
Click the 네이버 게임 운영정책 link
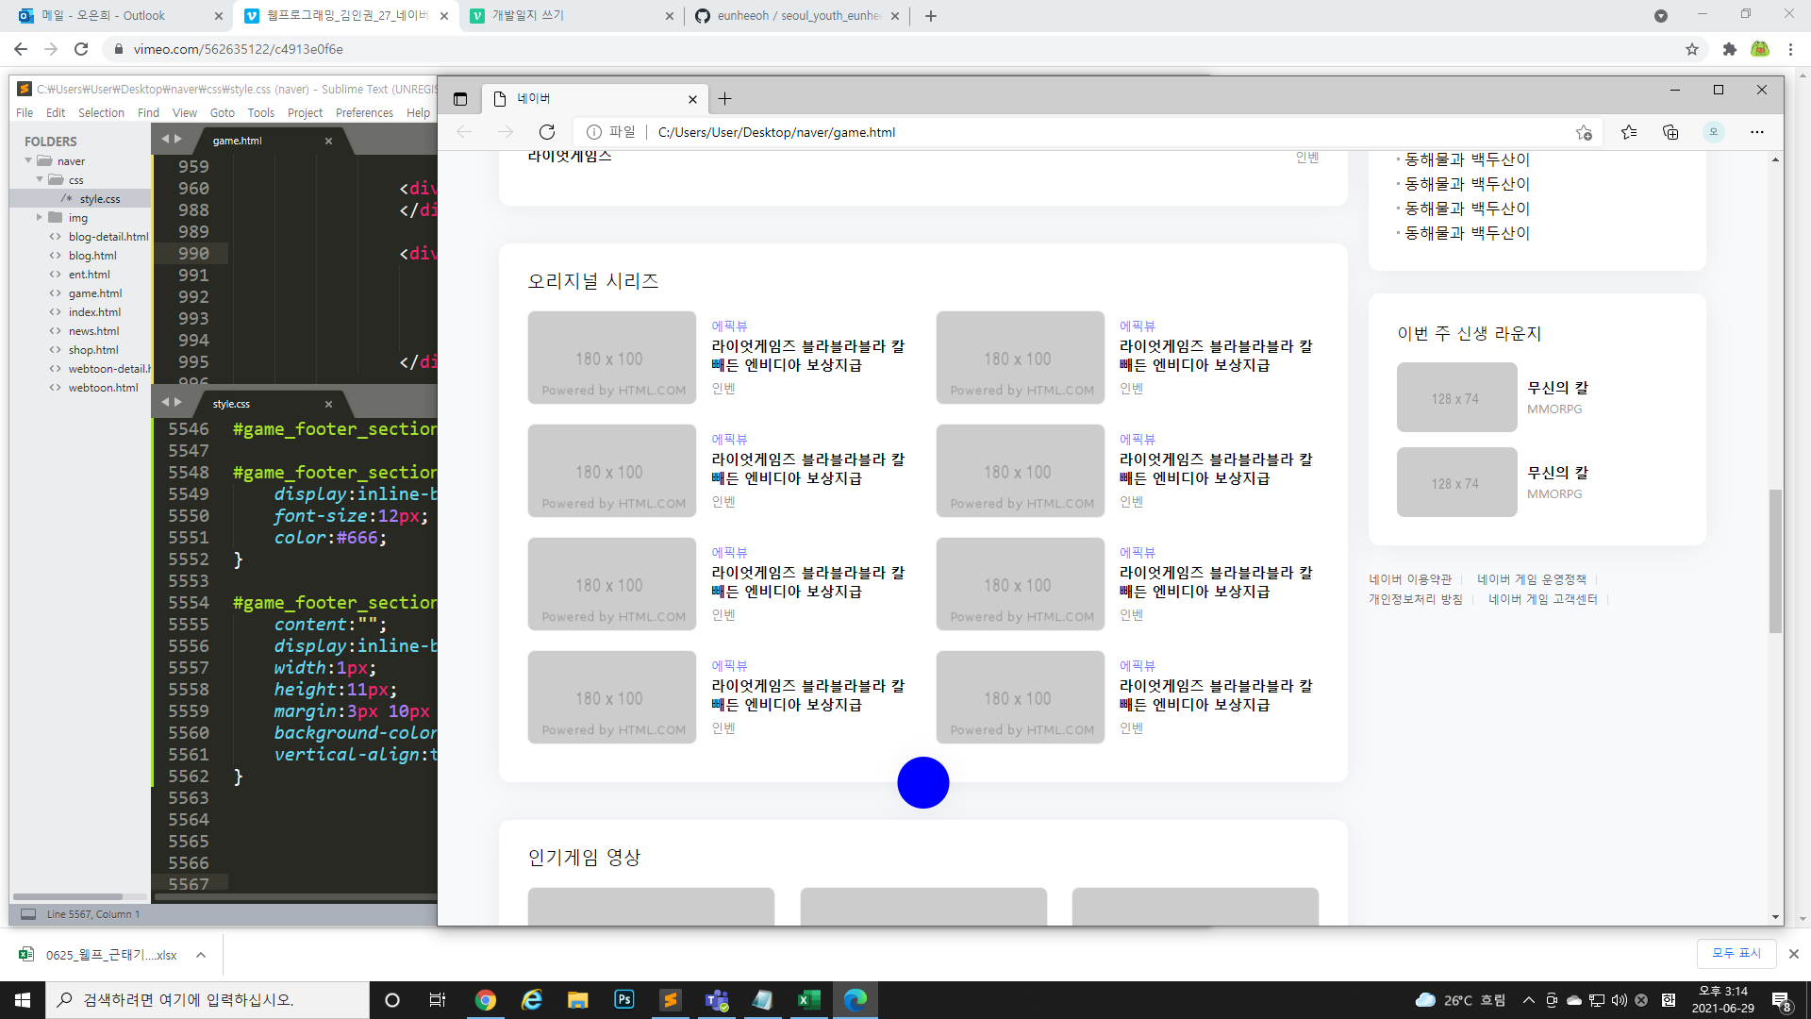(x=1531, y=579)
